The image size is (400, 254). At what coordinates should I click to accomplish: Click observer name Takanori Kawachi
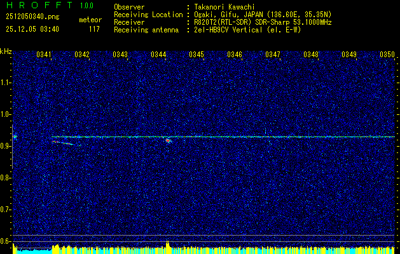[224, 7]
